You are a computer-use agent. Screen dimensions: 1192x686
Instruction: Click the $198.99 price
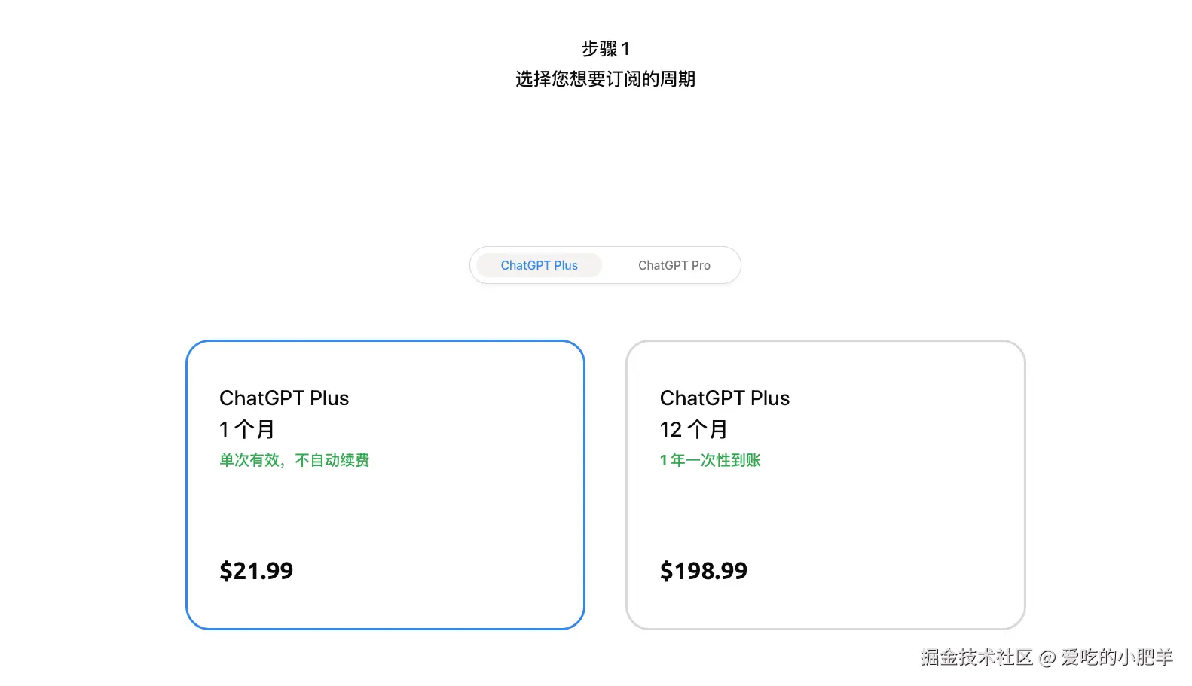[x=703, y=571]
